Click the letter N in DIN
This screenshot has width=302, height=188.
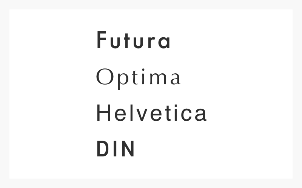click(129, 149)
